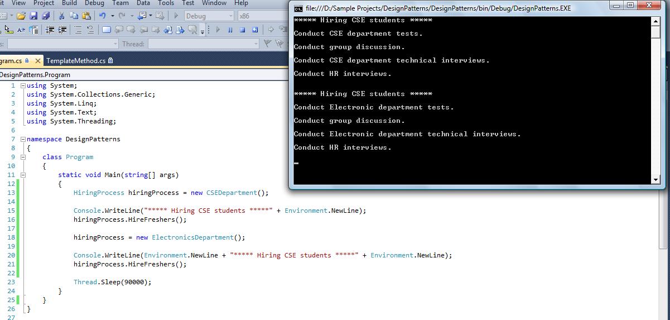
Task: Open the Undo history dropdown arrow
Action: [x=113, y=16]
